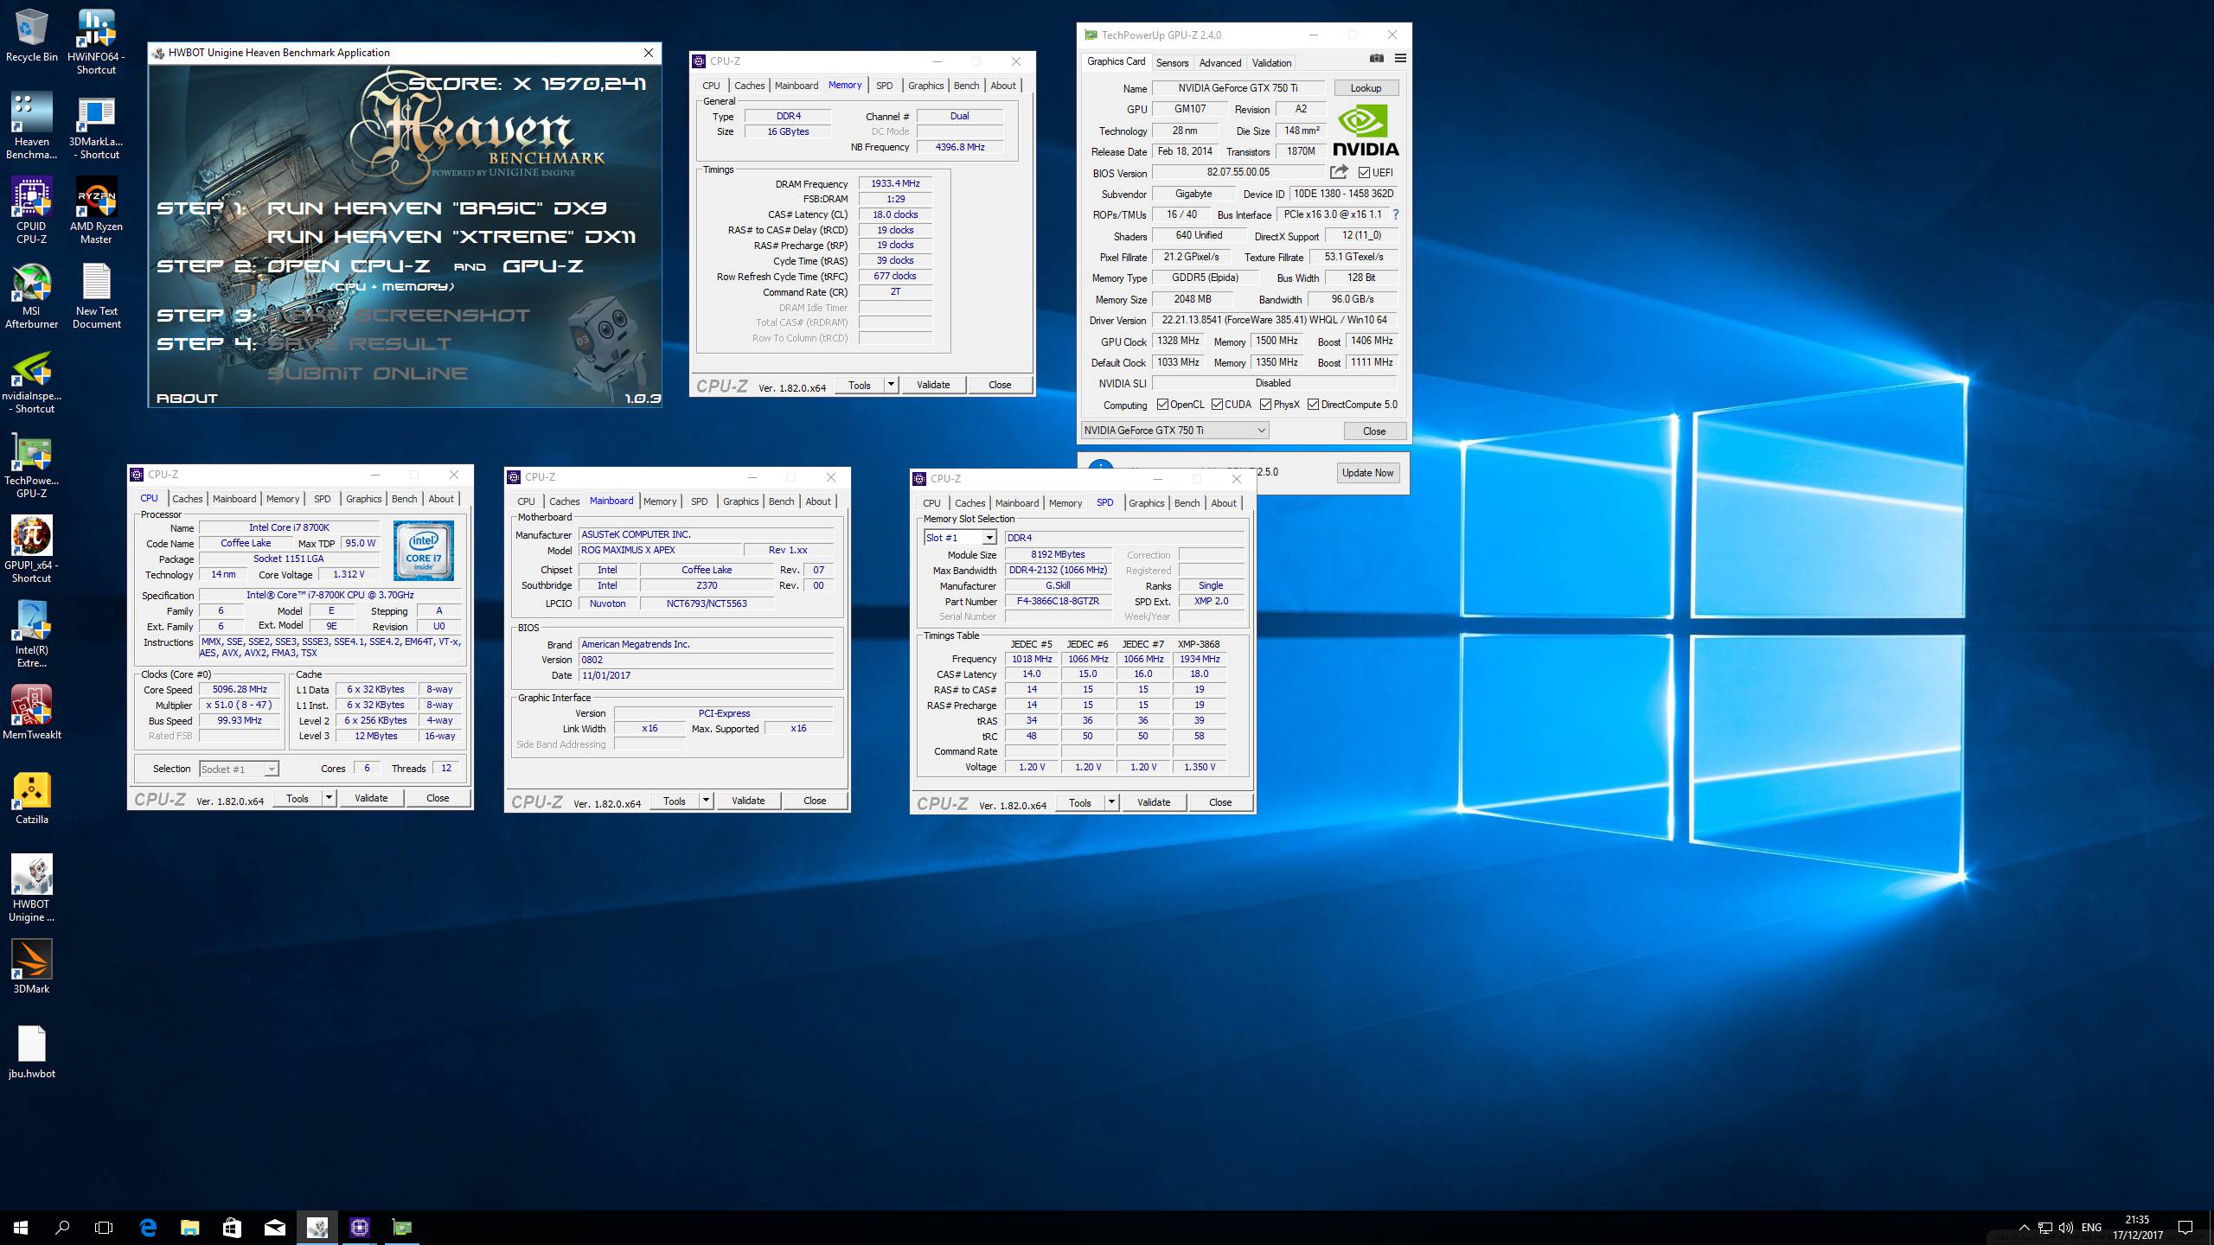Click bus interface question mark in GPU-Z
The width and height of the screenshot is (2214, 1245).
(1395, 214)
